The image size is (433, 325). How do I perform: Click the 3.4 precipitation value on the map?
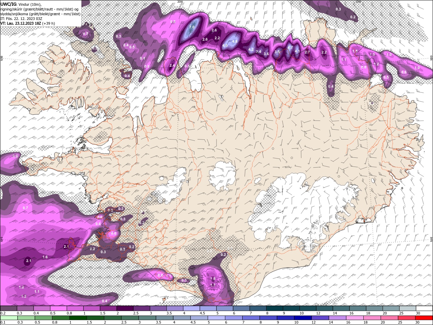(259, 52)
